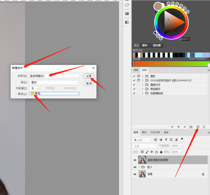
Task: Click the stop recording square icon
Action: pyautogui.click(x=172, y=127)
